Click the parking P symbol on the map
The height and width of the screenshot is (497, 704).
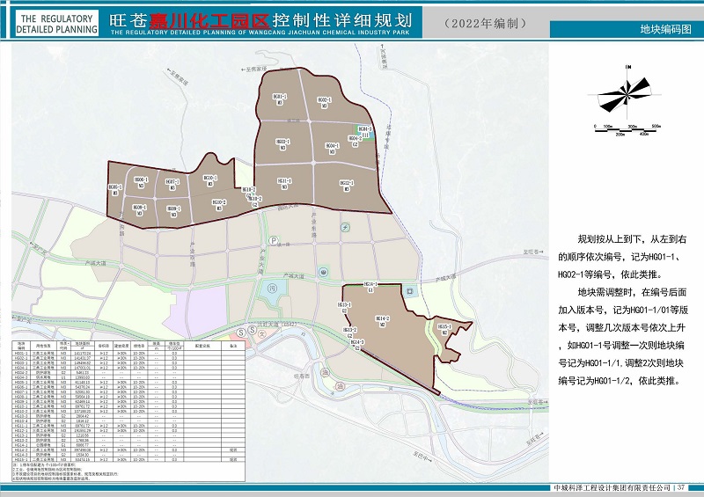(x=273, y=240)
